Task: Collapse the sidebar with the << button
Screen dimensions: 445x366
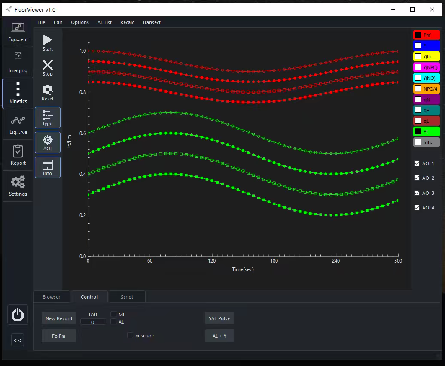Action: pos(18,340)
